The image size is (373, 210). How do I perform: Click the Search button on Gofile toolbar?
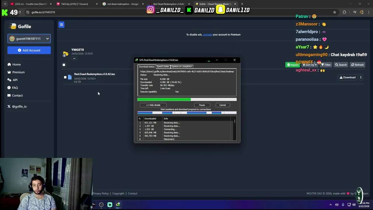tap(341, 65)
